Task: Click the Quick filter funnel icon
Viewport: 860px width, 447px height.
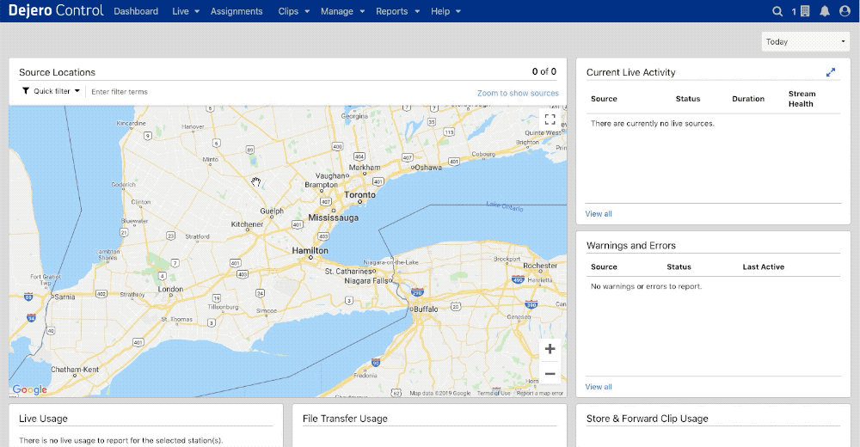Action: pos(26,91)
